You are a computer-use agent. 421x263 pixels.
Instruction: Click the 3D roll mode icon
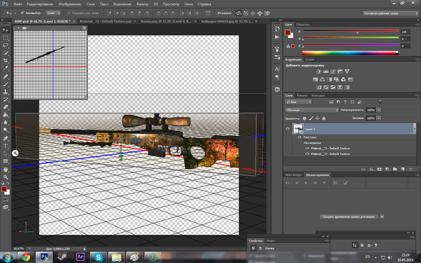246,13
